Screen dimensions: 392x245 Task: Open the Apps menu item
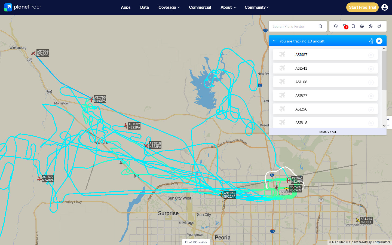126,7
